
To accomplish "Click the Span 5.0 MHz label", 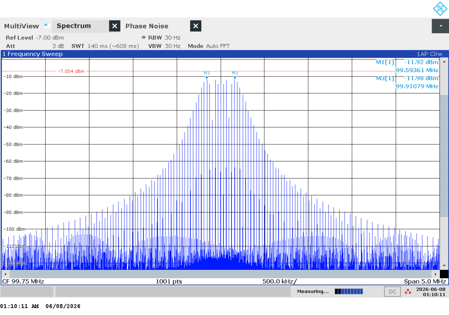I will coord(425,281).
